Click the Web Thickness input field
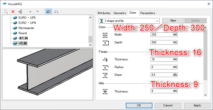Screen dimensions: 213x110 pyautogui.click(x=164, y=91)
